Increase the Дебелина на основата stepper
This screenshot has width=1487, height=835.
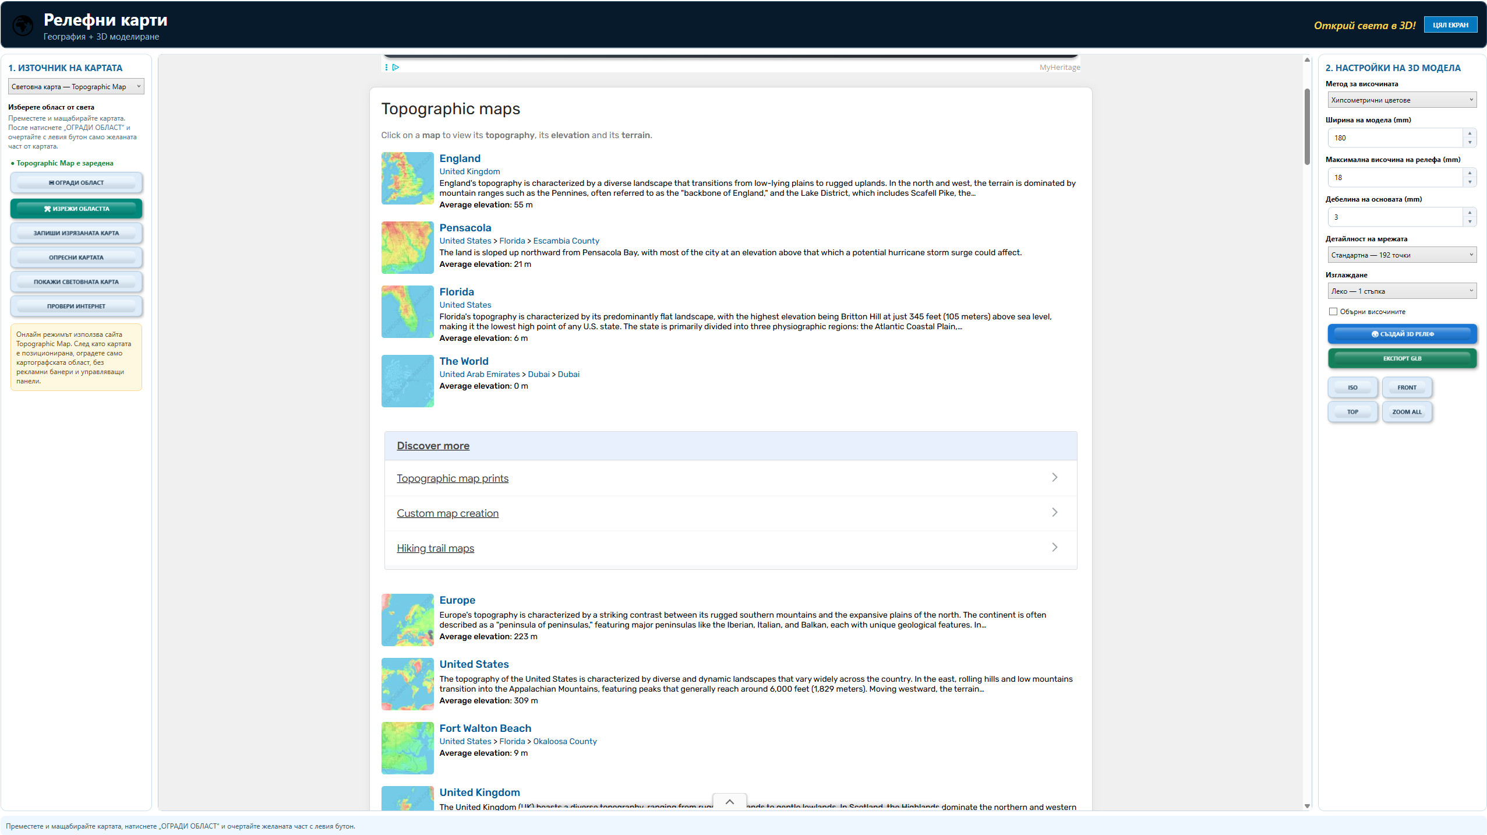[1470, 213]
